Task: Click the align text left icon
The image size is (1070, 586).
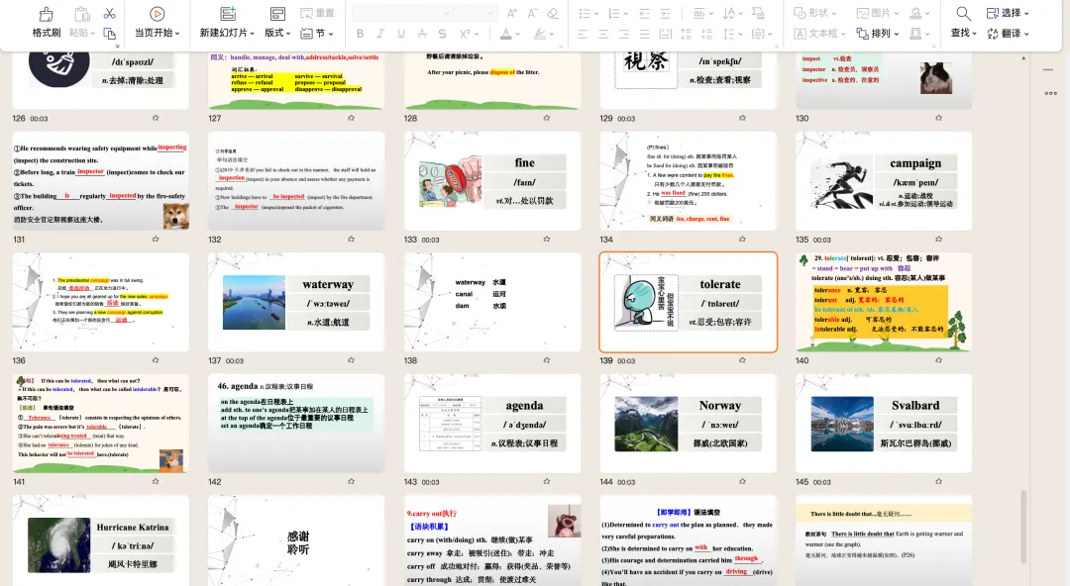Action: [583, 34]
